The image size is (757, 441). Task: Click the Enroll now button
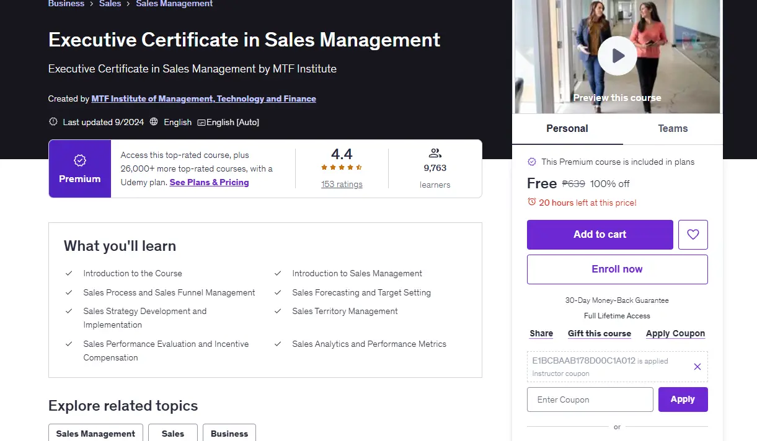coord(618,269)
